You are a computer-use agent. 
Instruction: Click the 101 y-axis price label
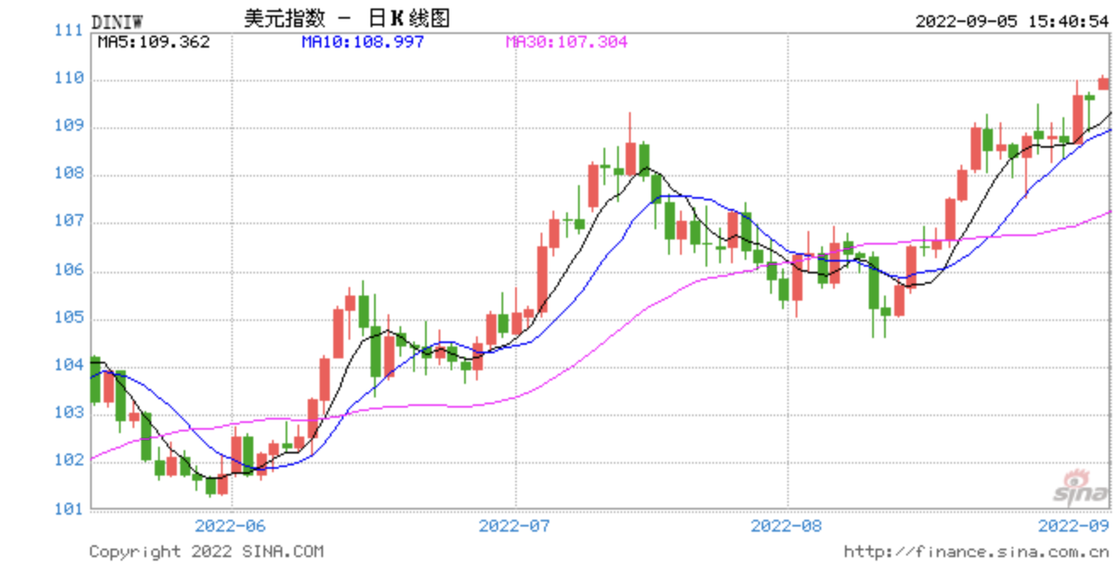click(x=68, y=509)
